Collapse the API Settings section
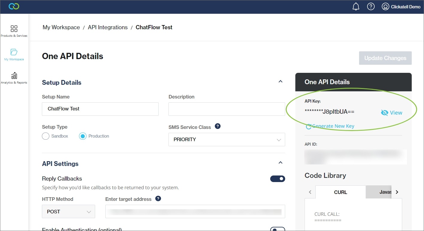This screenshot has height=231, width=424. [280, 163]
